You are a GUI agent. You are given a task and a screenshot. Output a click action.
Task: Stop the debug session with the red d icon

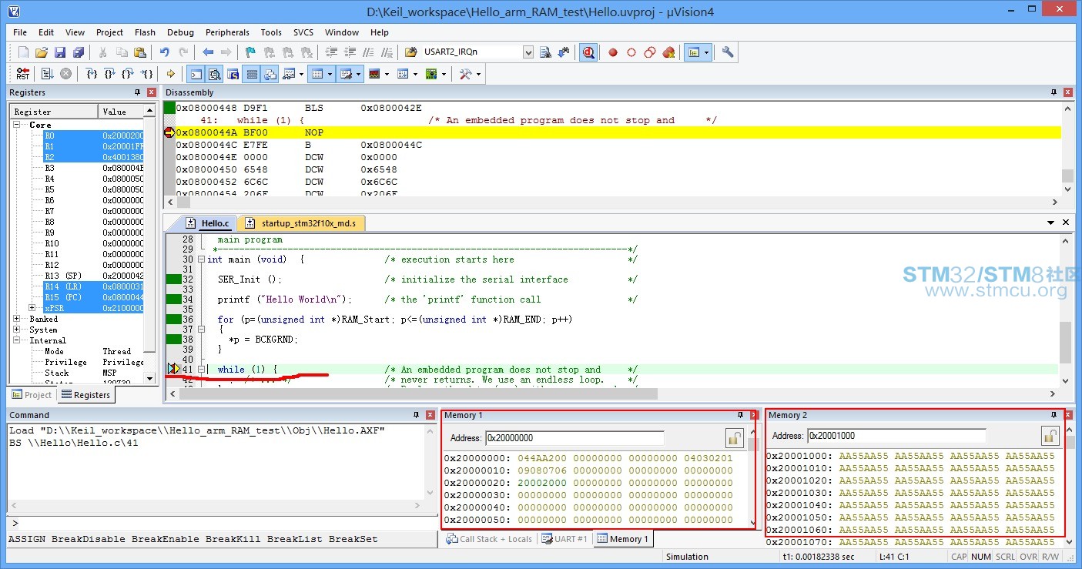[588, 52]
